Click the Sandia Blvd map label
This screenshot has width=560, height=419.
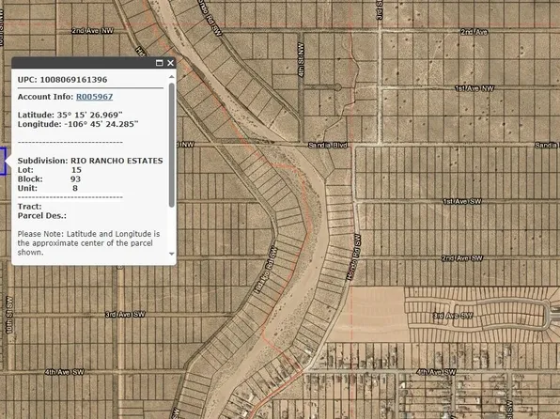[x=328, y=146]
